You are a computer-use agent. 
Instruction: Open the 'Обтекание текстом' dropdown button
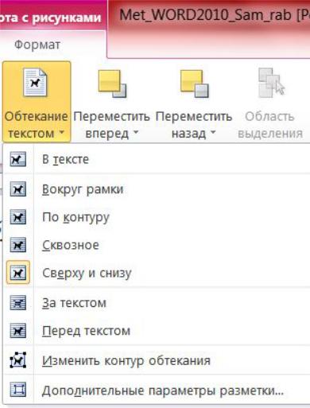pos(37,102)
